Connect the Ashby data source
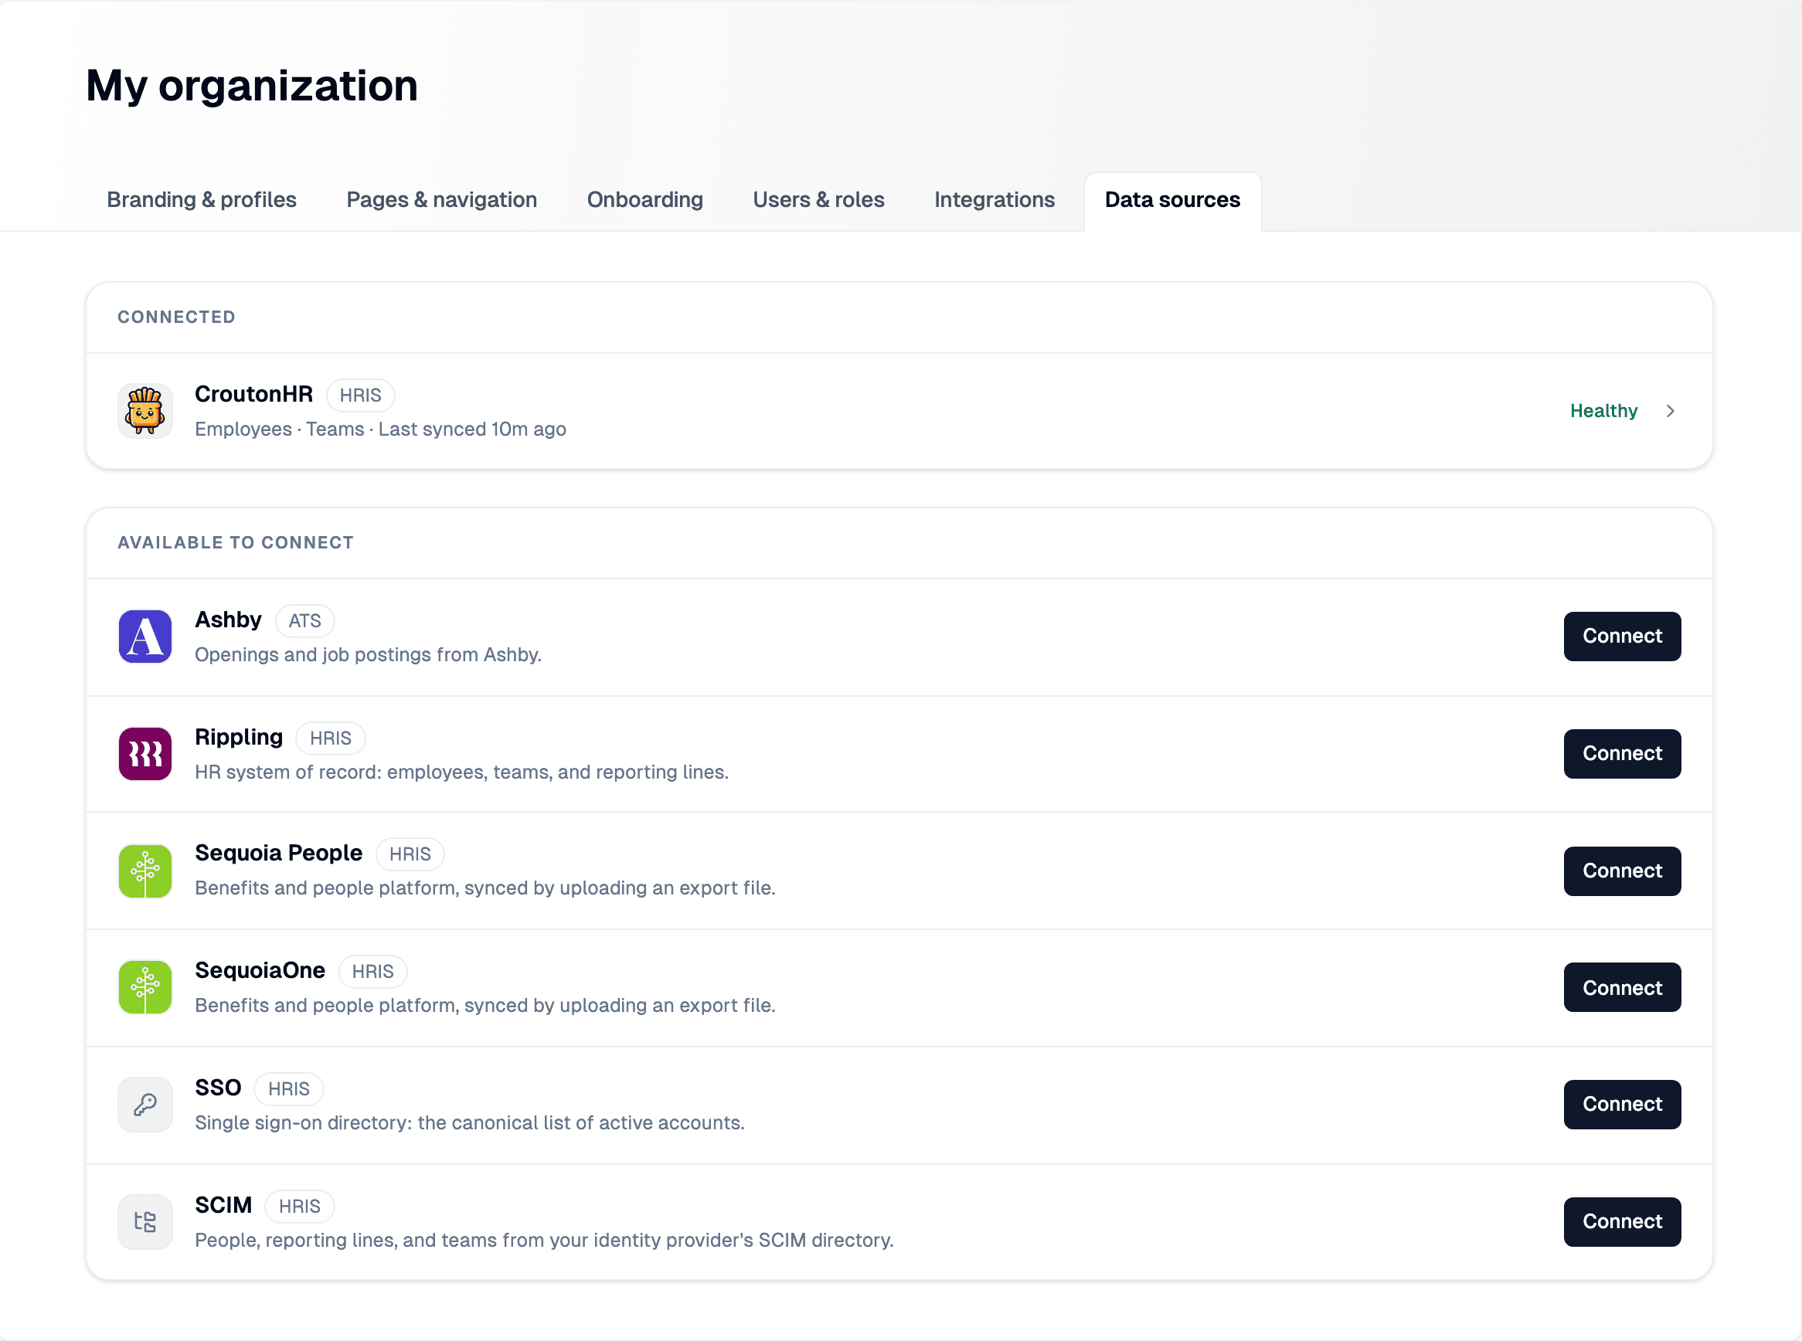The image size is (1802, 1341). 1622,637
